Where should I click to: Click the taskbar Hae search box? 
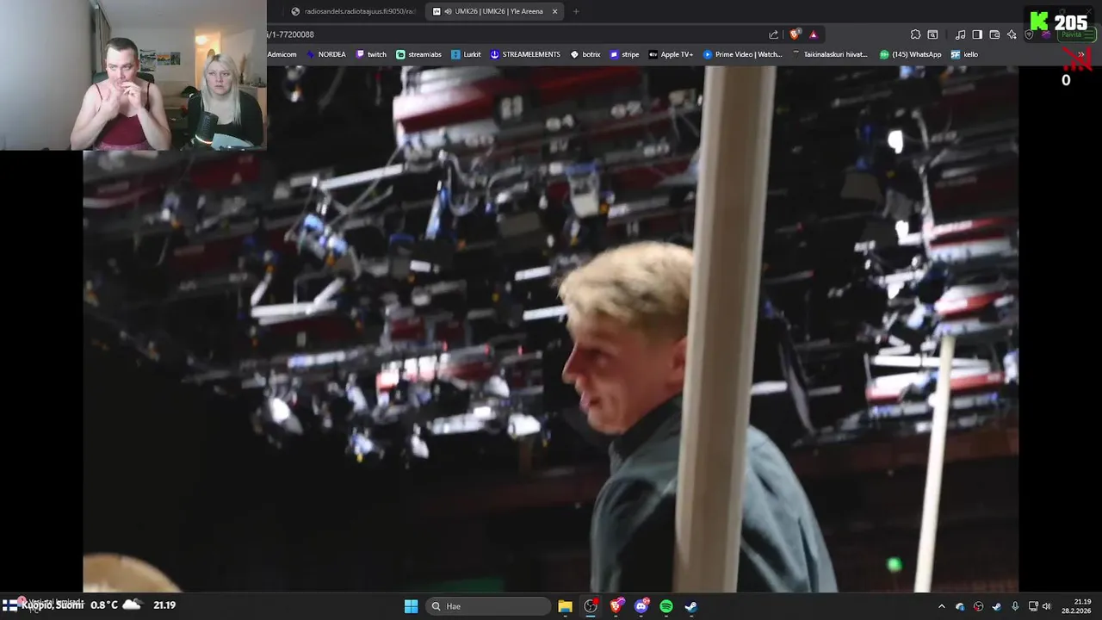(489, 606)
